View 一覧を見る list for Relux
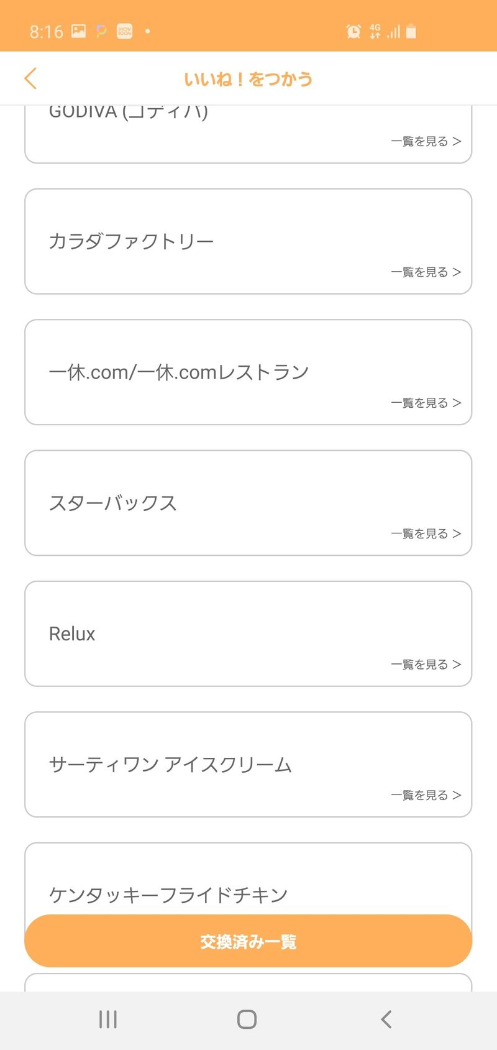The height and width of the screenshot is (1050, 497). [426, 665]
